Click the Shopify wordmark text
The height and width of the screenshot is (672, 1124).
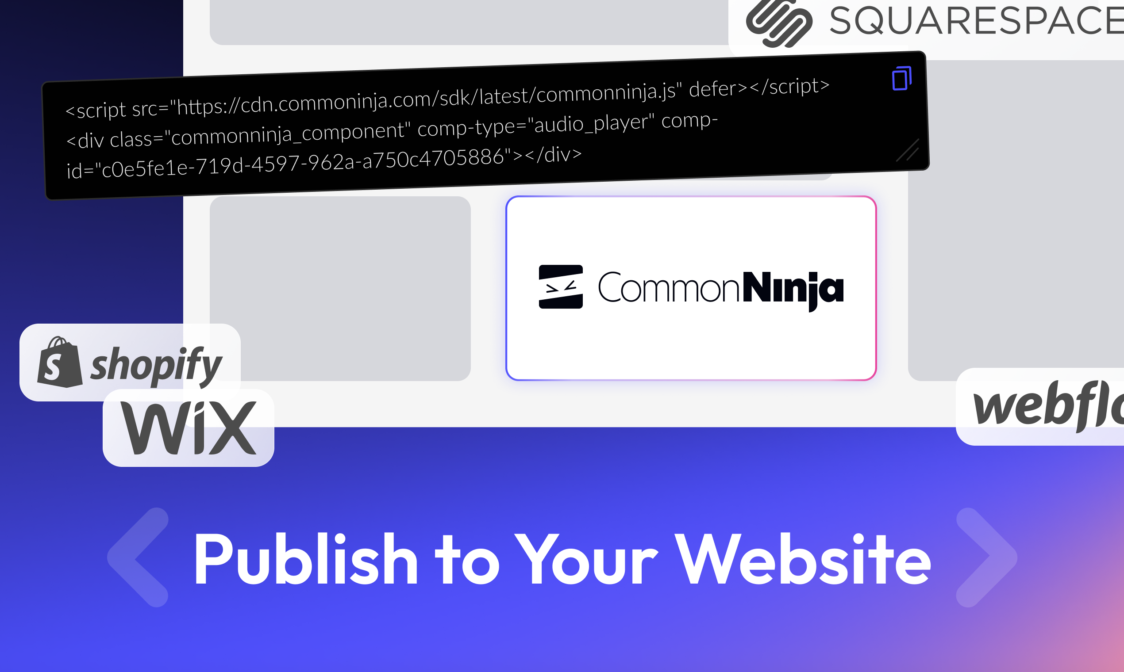pyautogui.click(x=156, y=365)
